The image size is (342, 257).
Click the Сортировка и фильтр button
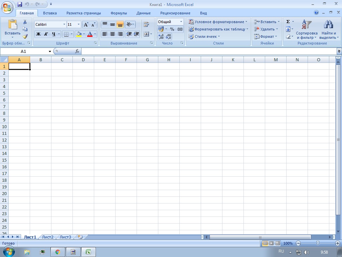tap(307, 30)
